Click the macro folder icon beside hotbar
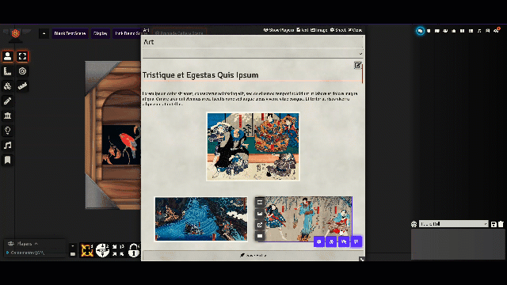The width and height of the screenshot is (507, 285). [x=73, y=254]
